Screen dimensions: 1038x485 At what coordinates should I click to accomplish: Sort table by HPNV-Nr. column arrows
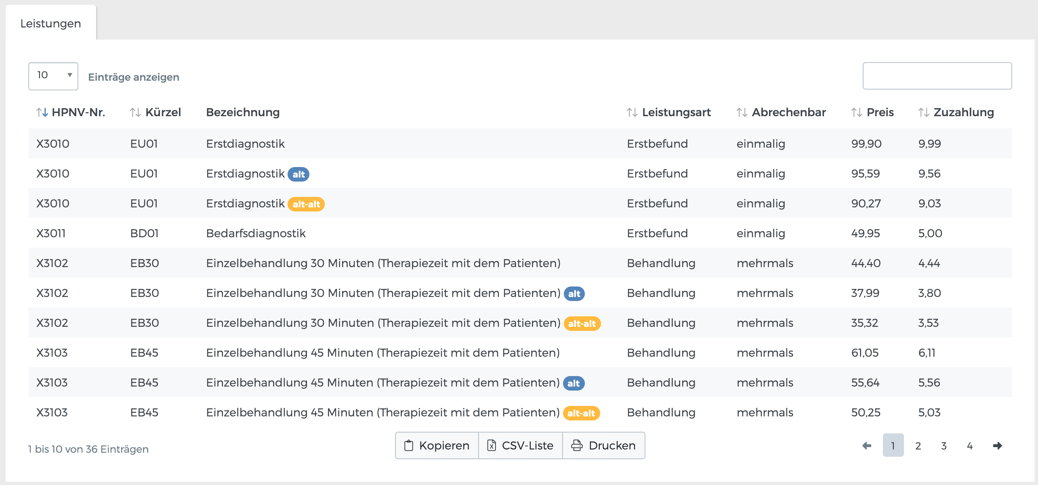[x=42, y=113]
